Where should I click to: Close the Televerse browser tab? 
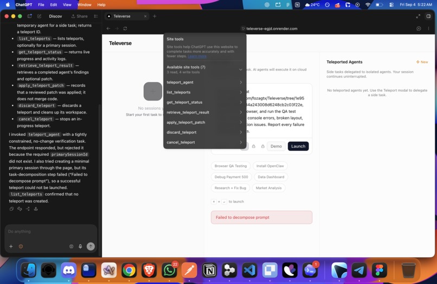point(145,16)
